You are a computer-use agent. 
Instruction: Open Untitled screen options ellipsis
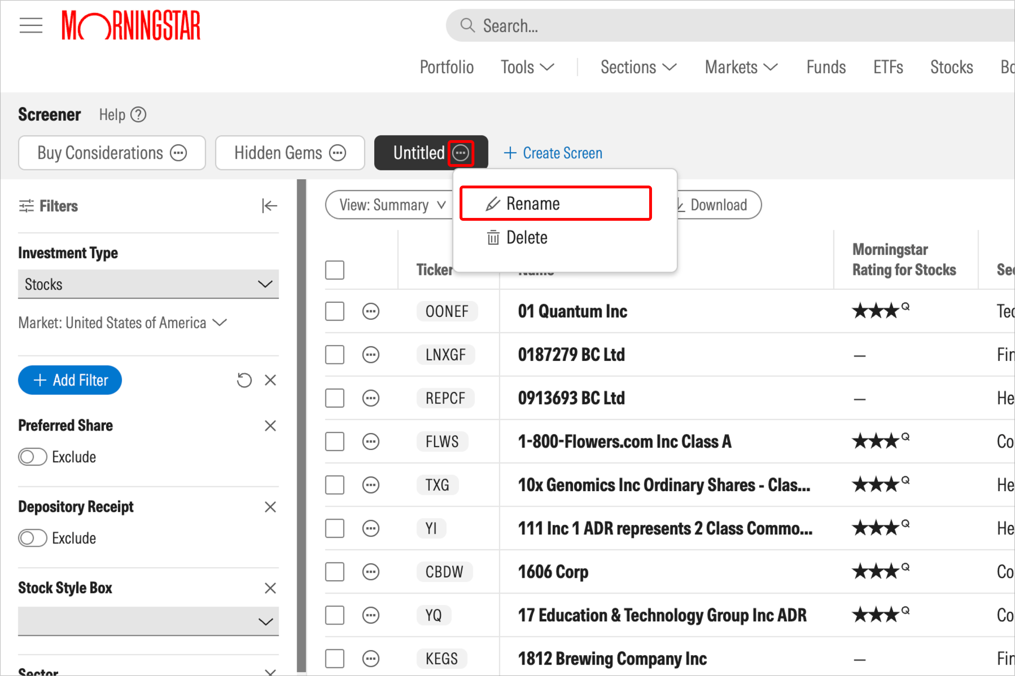(x=461, y=153)
